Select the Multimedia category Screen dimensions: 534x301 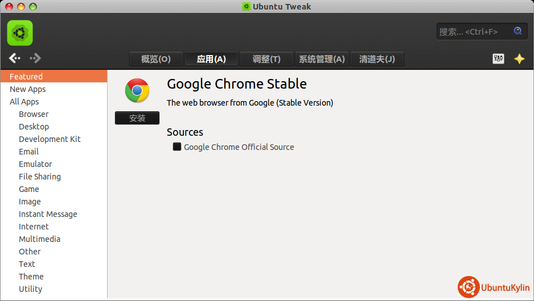39,239
